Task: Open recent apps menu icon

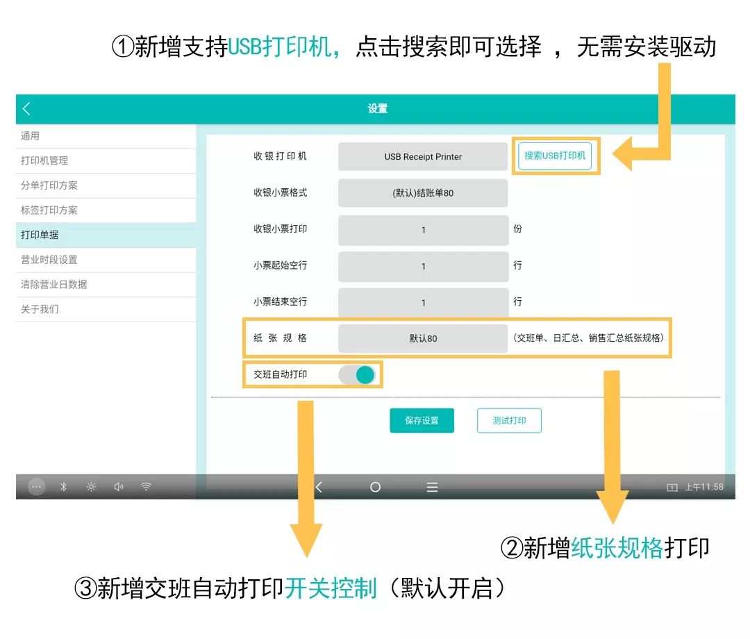Action: [432, 487]
